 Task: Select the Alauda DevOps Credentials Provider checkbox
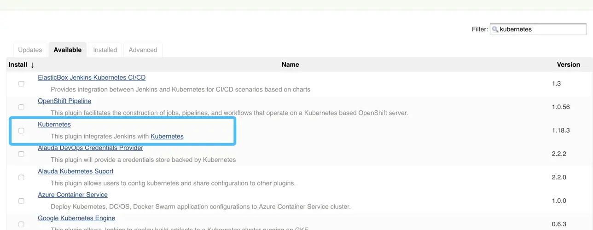[x=21, y=154]
